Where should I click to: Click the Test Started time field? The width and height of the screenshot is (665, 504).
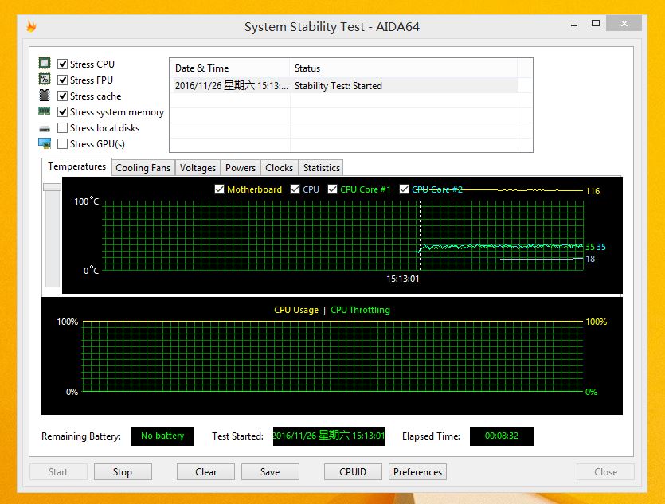pos(329,436)
